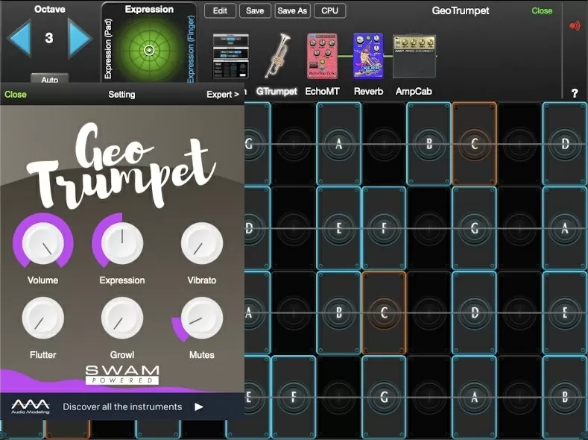Click the Expression (Finger) side label
This screenshot has height=440, width=588.
[x=191, y=48]
